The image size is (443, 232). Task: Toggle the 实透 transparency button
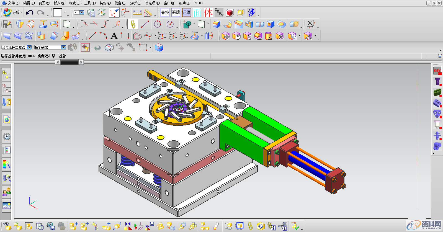176,12
